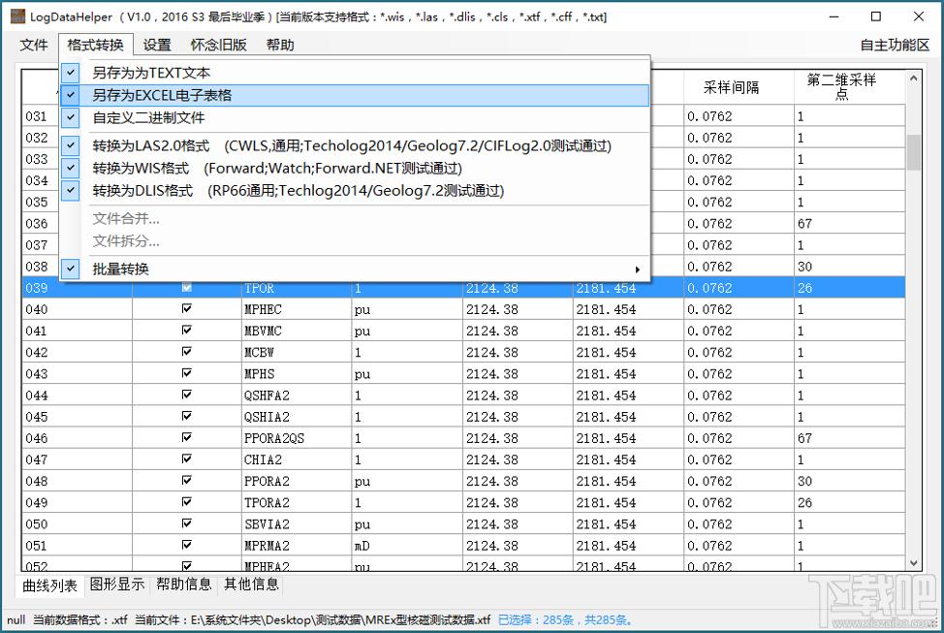Click status text 已选择：285条，共285条
This screenshot has height=633, width=944.
pos(565,619)
